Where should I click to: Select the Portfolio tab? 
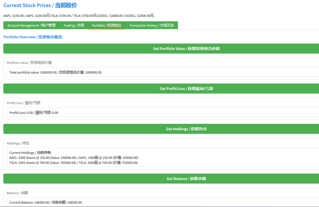coord(106,26)
